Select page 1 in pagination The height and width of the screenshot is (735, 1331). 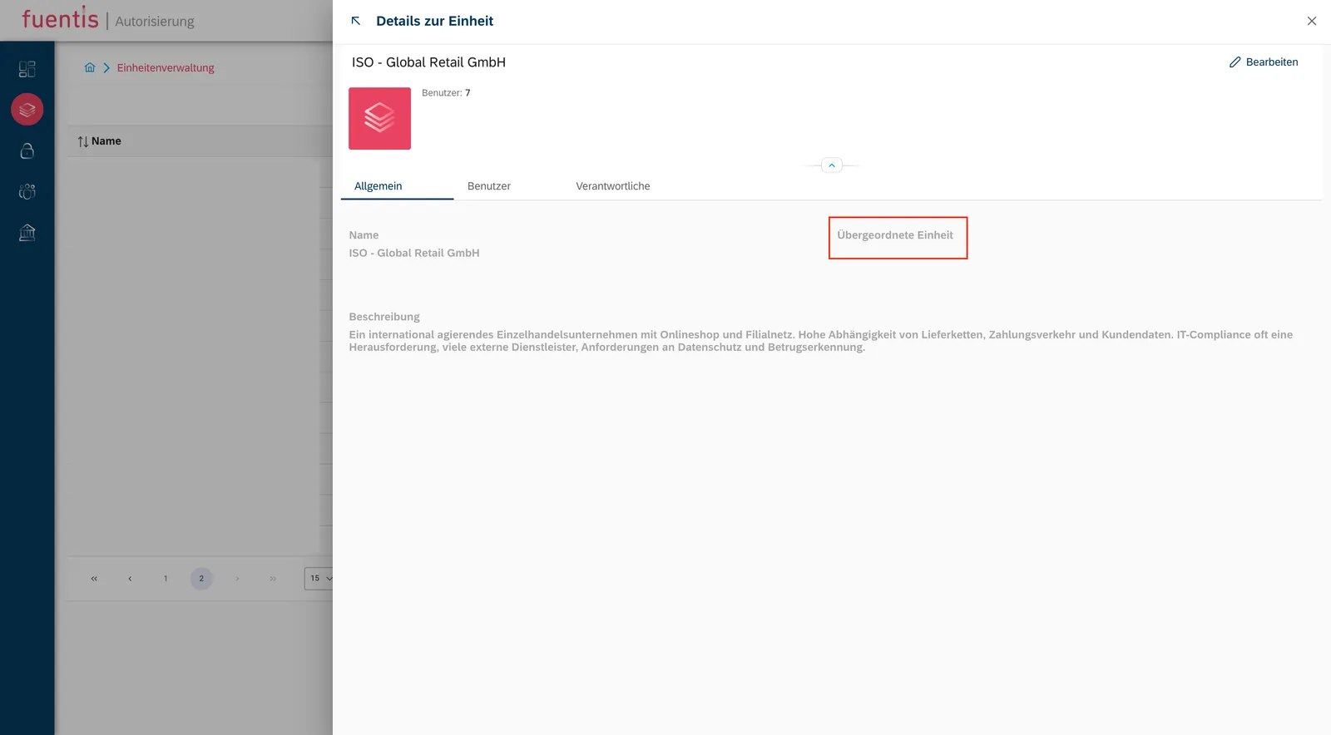pos(166,579)
